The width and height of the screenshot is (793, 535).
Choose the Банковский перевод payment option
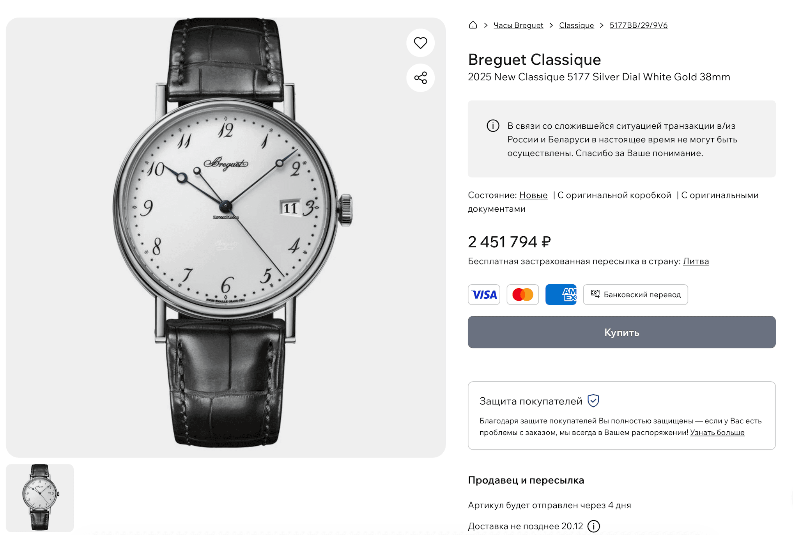[635, 295]
